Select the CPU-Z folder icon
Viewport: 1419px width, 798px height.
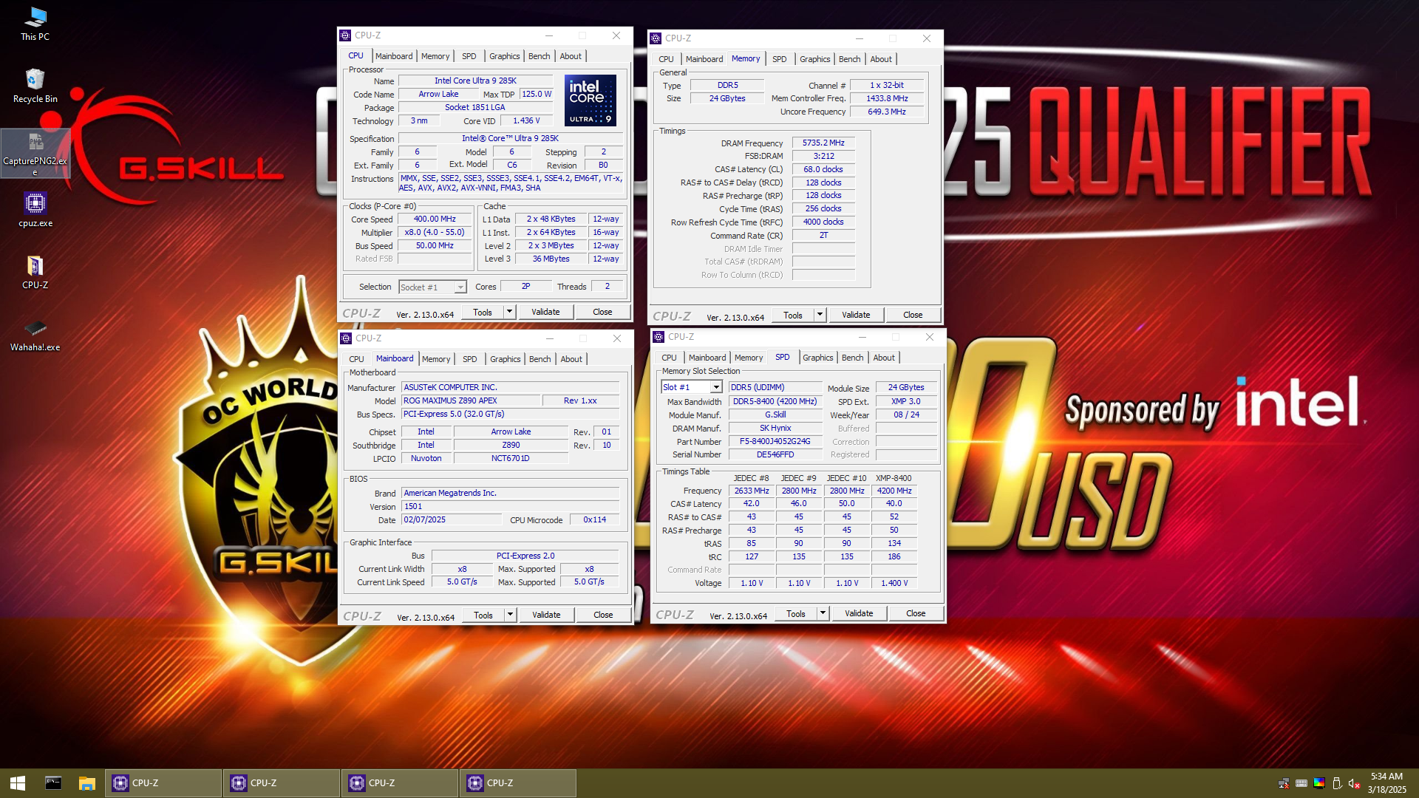(x=35, y=272)
